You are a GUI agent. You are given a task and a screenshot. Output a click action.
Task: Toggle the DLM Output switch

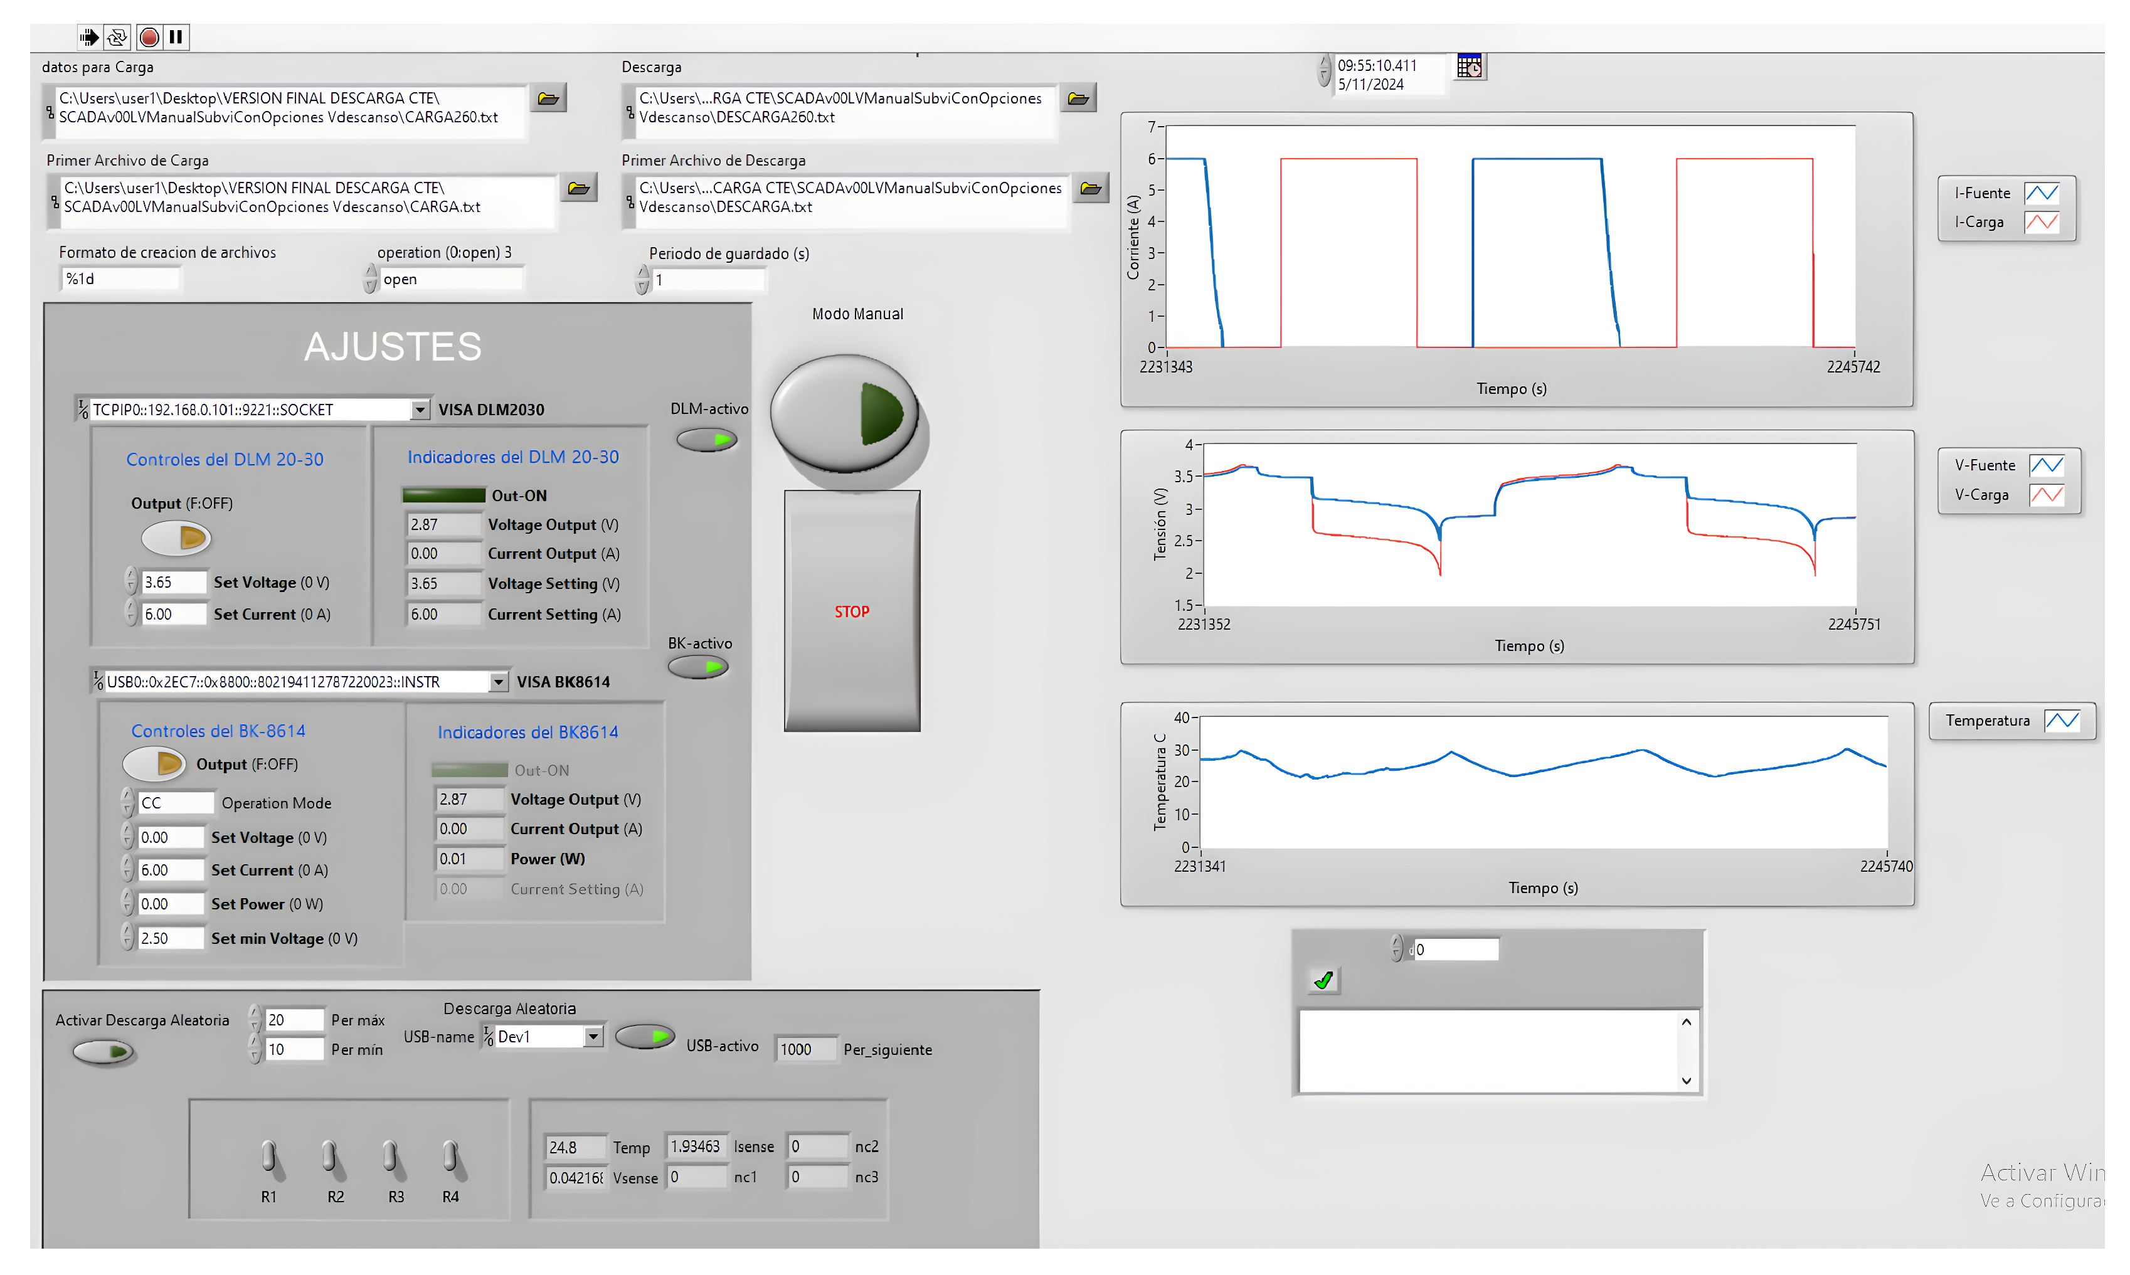tap(177, 539)
